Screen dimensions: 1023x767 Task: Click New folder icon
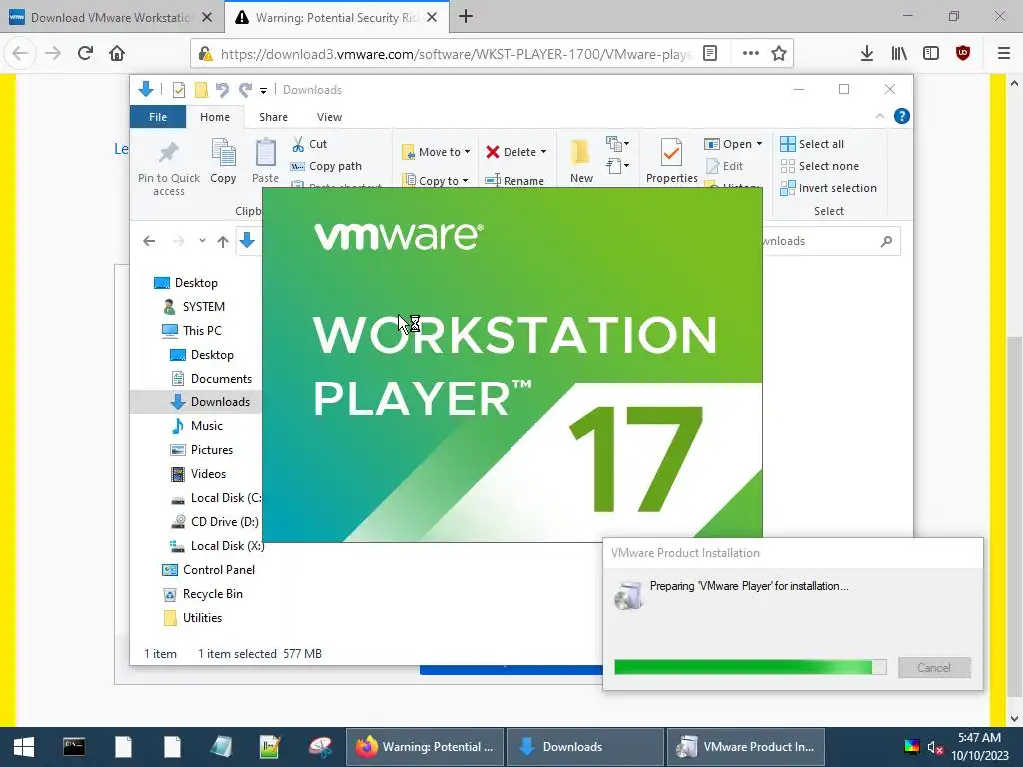point(581,161)
